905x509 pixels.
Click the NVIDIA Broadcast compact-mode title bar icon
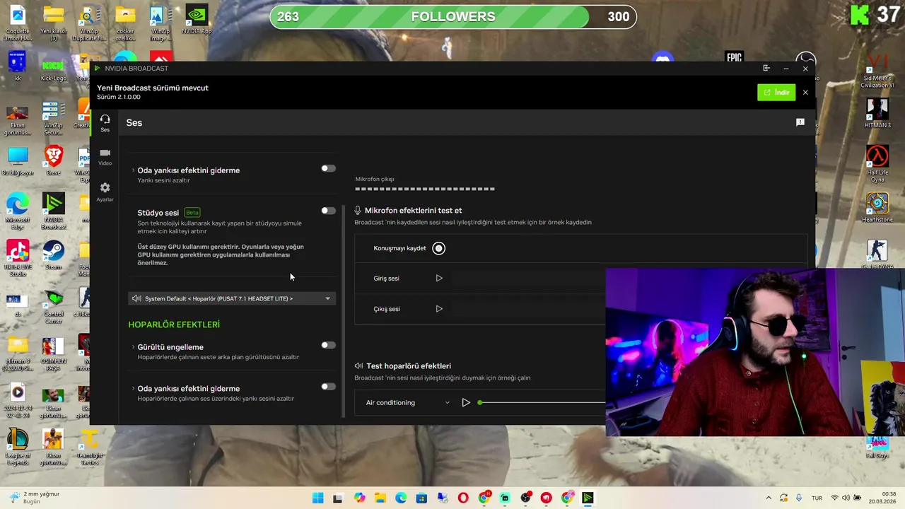766,69
